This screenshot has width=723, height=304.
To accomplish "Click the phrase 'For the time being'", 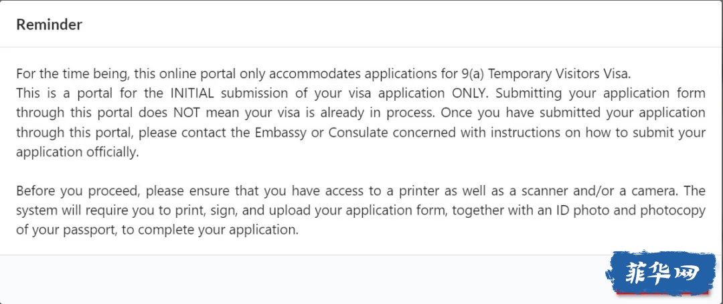I will 66,73.
